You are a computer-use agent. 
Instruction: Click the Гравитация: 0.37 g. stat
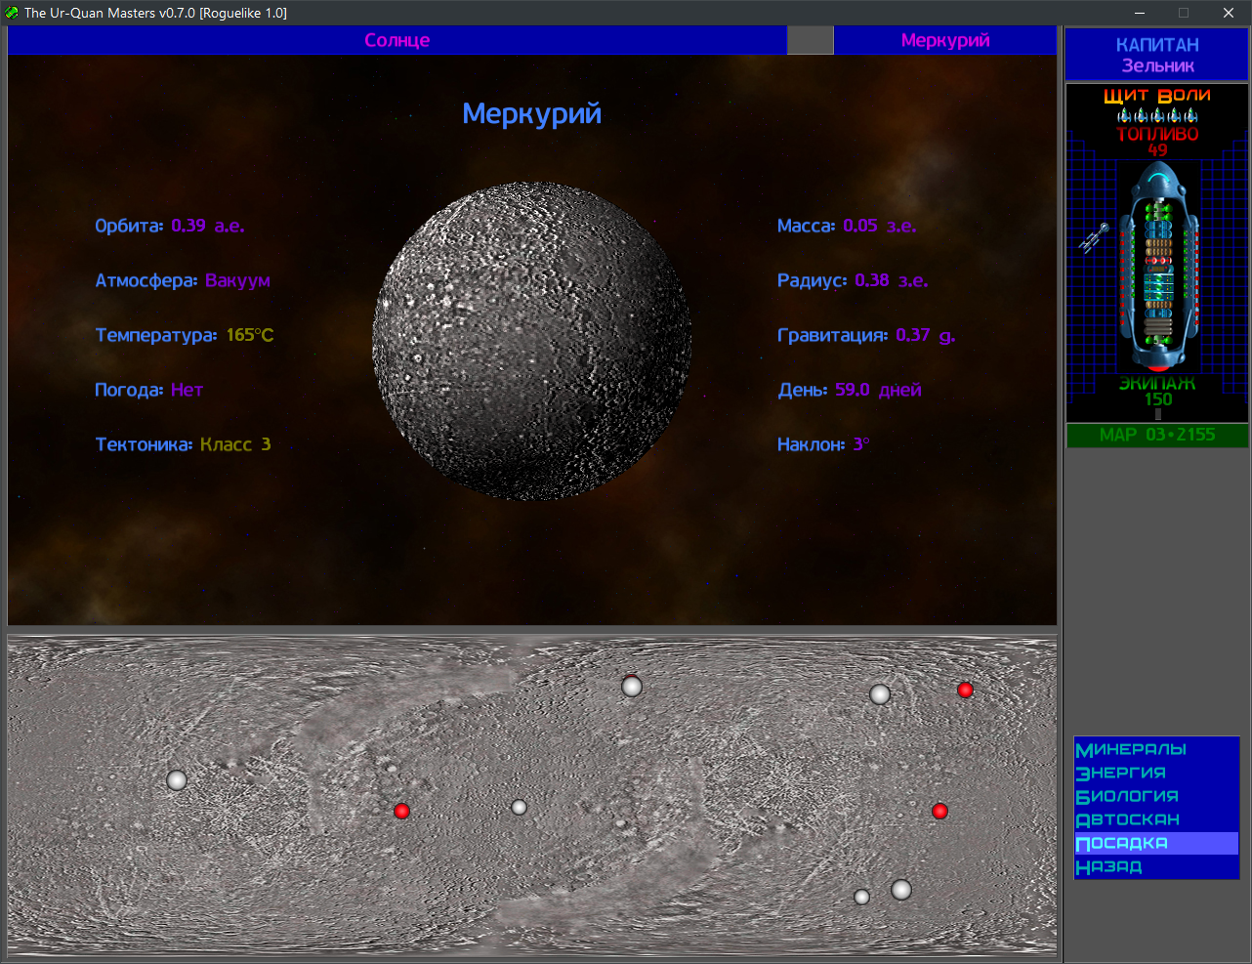click(866, 335)
